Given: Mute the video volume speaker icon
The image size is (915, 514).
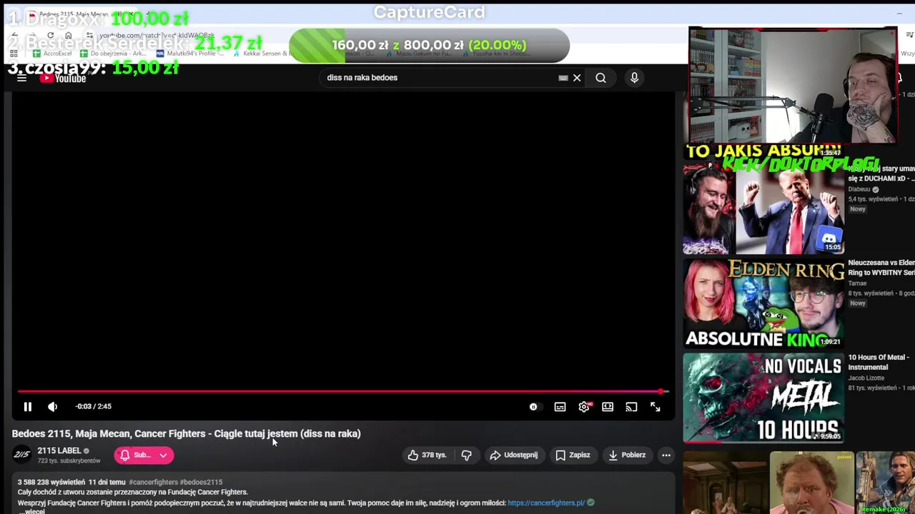Looking at the screenshot, I should click(52, 406).
